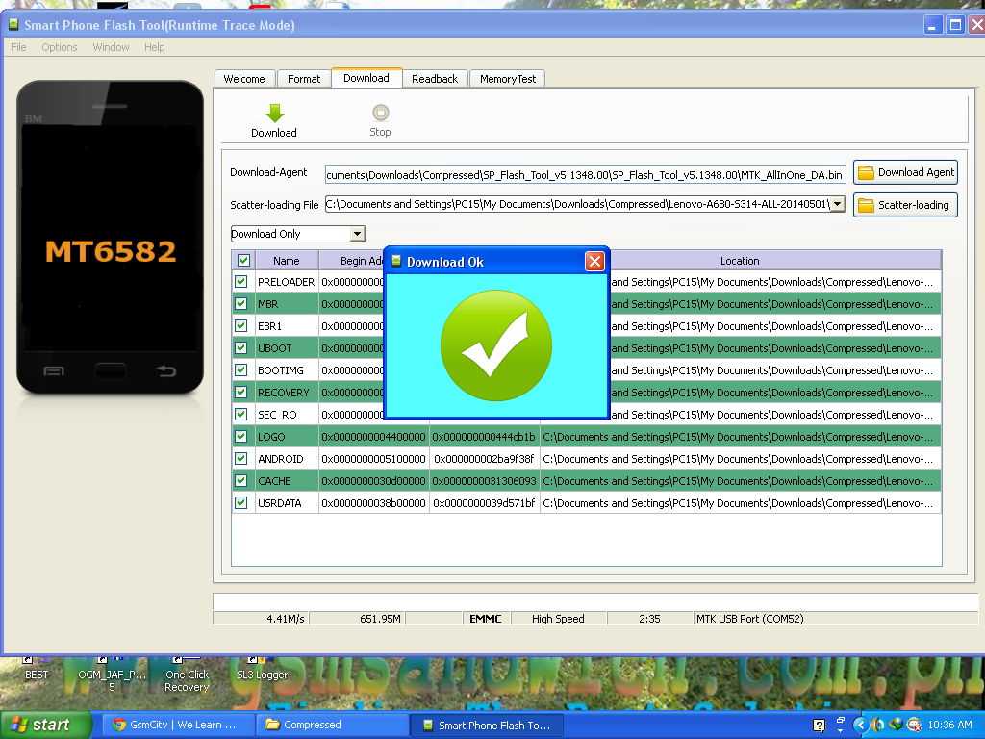The height and width of the screenshot is (739, 985).
Task: Open GsmCity Chrome window from taskbar
Action: click(176, 725)
